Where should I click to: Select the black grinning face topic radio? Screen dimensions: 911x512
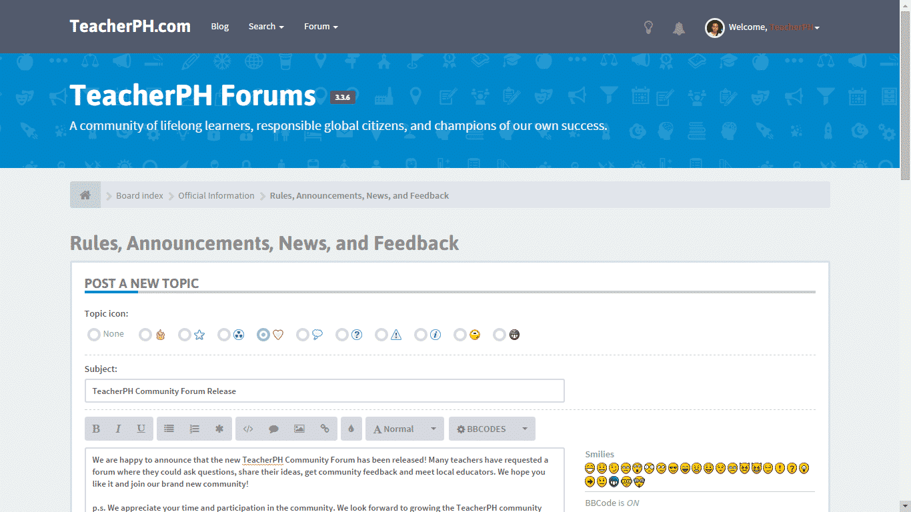pyautogui.click(x=500, y=335)
